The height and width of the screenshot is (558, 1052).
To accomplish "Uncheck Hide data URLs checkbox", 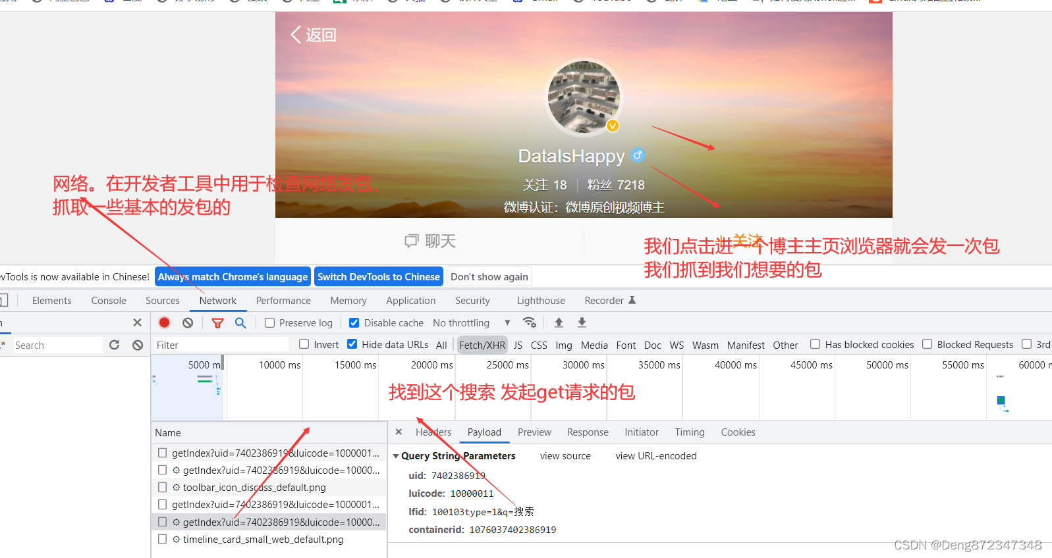I will point(352,344).
